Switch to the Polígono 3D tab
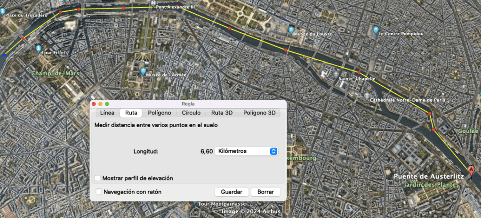Viewport: 481px width, 218px height. tap(258, 113)
